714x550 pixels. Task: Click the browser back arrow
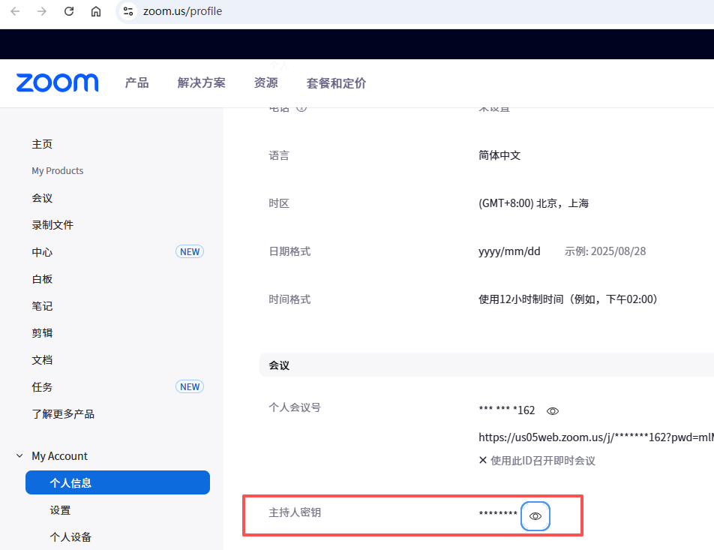click(x=15, y=11)
